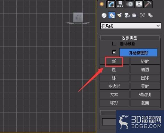Screen dimensions: 164x133
Task: Open the Utilities hammer tab
Action: click(x=148, y=4)
